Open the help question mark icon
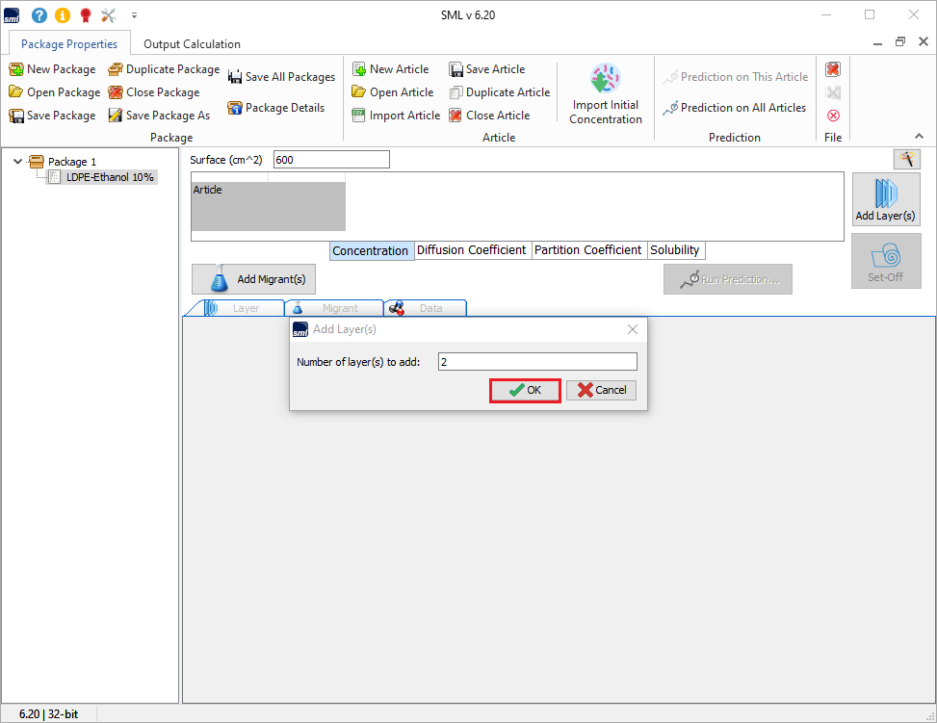Viewport: 937px width, 723px height. pyautogui.click(x=39, y=14)
